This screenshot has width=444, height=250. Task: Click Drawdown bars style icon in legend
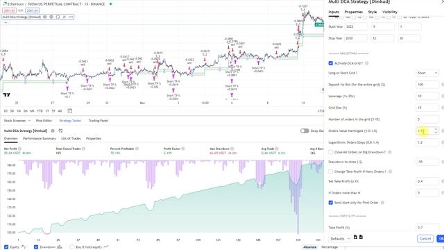click(60, 247)
